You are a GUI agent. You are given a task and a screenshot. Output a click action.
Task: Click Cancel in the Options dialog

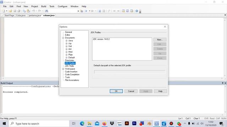pos(131,91)
